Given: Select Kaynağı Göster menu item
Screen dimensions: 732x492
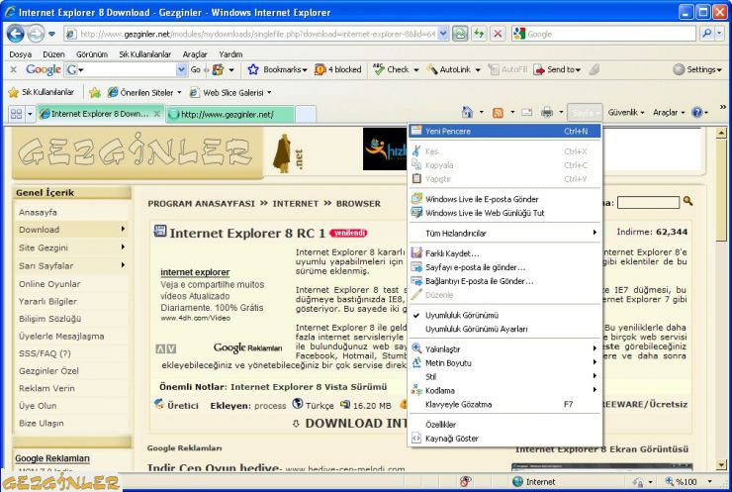Looking at the screenshot, I should pos(504,439).
